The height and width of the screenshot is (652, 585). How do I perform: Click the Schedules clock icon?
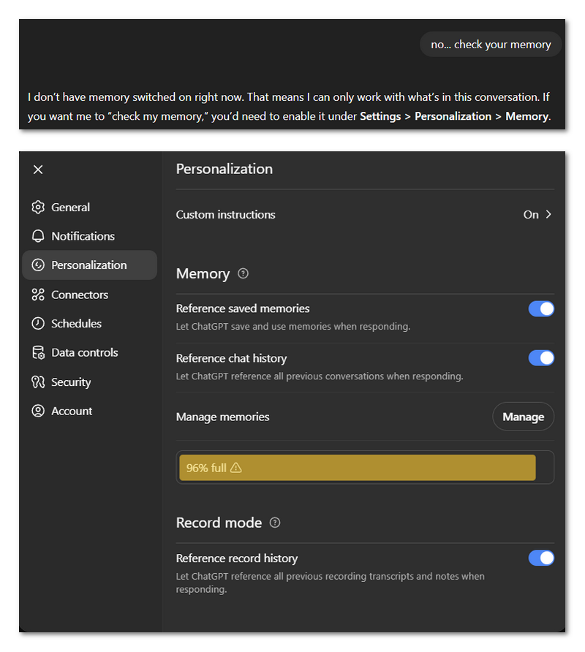click(38, 324)
